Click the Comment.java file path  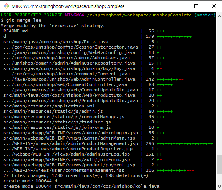[x=67, y=74]
